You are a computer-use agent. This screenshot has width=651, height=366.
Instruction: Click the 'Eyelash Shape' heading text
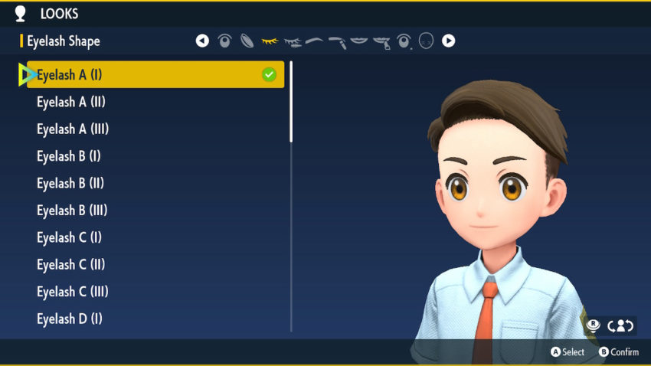64,41
